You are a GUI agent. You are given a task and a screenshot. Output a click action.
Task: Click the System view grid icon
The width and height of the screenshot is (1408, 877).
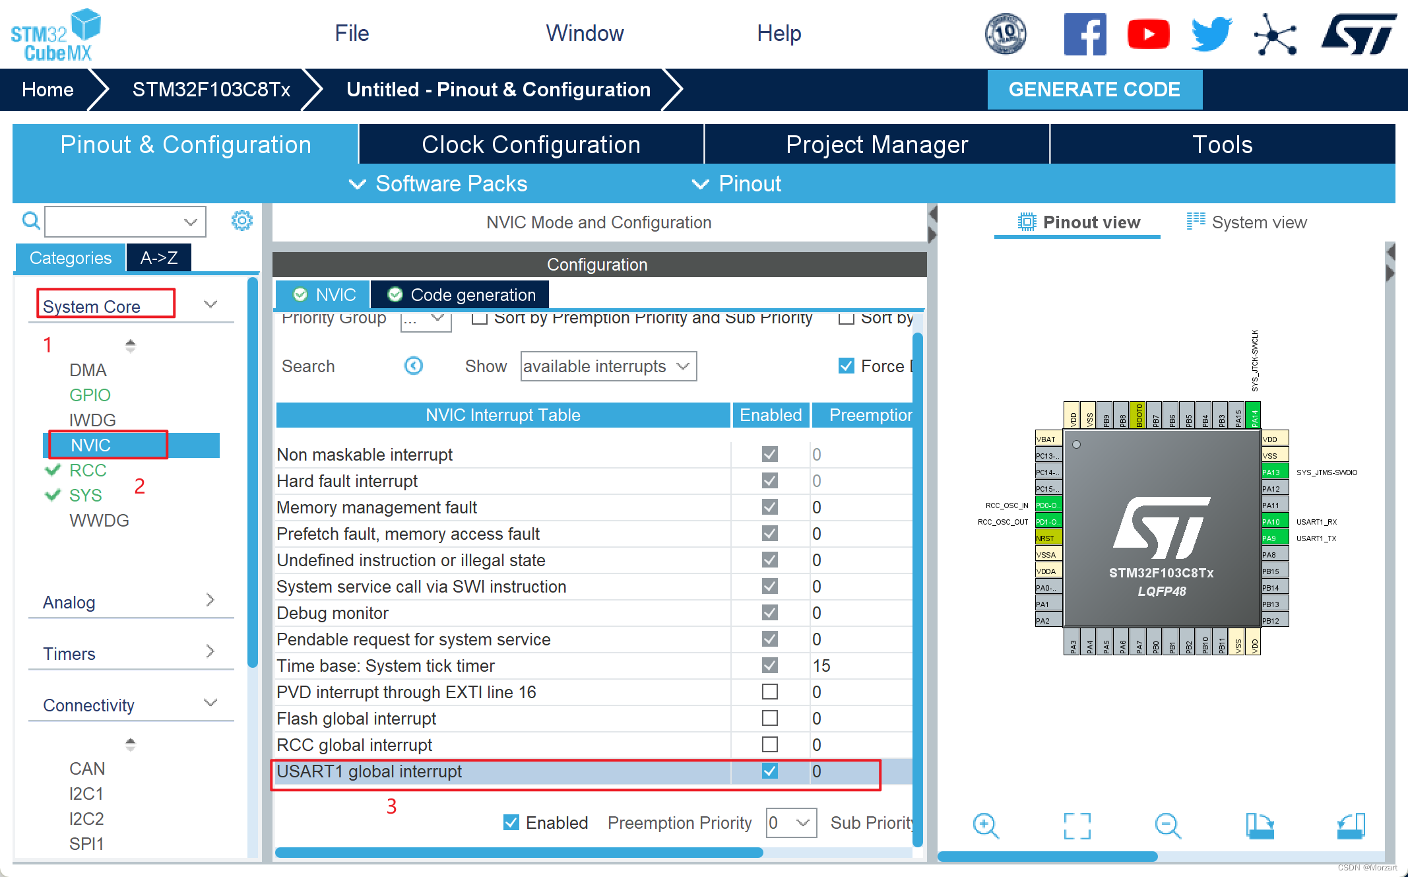[x=1196, y=221]
